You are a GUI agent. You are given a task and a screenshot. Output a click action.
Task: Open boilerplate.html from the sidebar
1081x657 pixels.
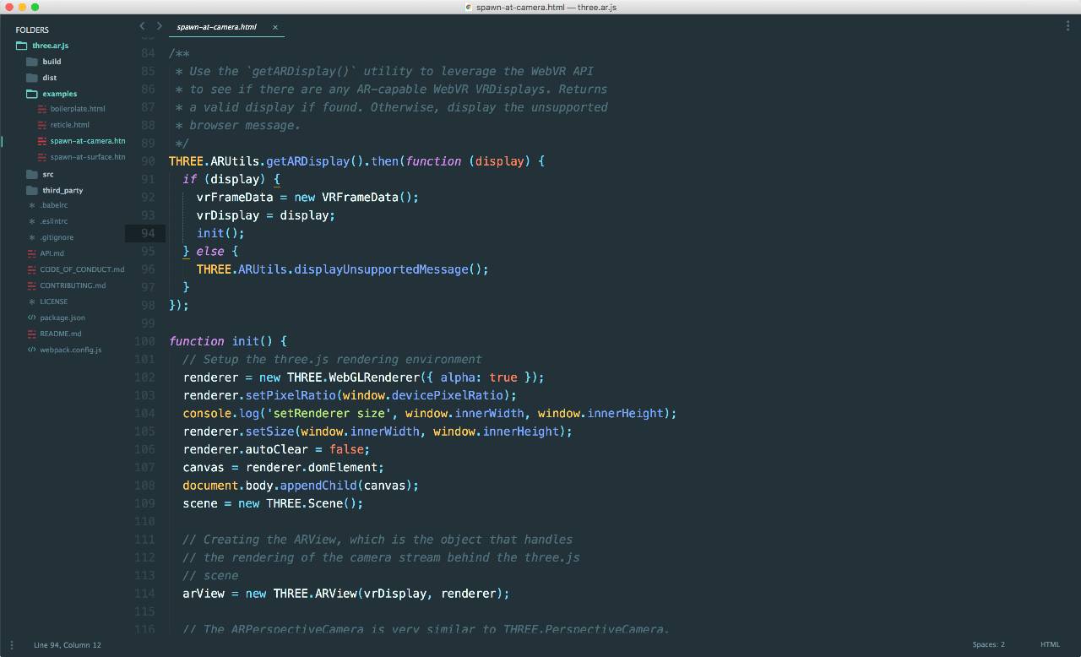click(x=78, y=109)
